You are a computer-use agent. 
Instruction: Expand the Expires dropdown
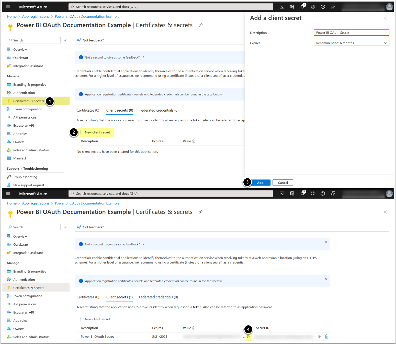click(x=352, y=43)
